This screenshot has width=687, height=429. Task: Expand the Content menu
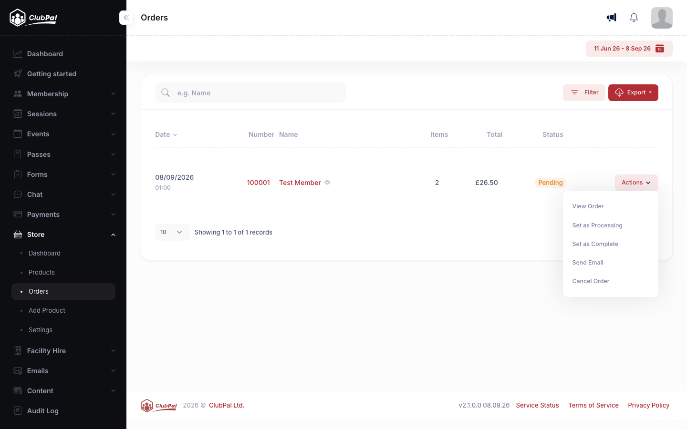point(63,391)
